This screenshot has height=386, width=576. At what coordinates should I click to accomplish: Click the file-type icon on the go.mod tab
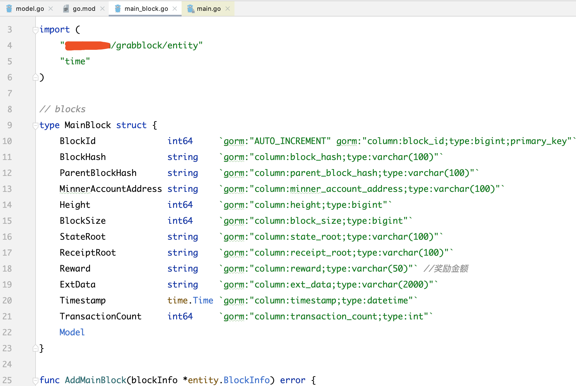tap(66, 9)
